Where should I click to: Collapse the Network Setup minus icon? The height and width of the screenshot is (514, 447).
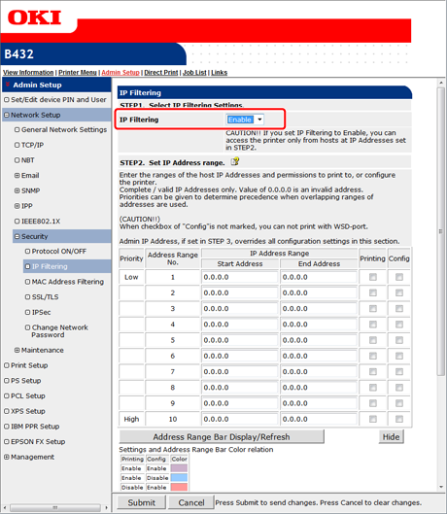(6, 115)
